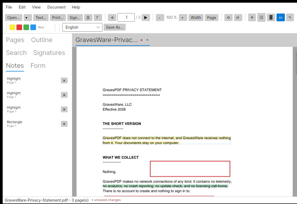Viewport: 297px width, 204px height.
Task: Open the hamburger list menu button
Action: [x=88, y=18]
